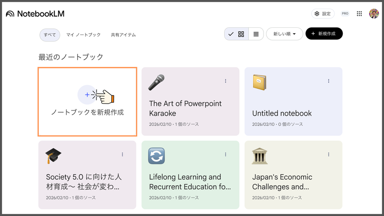
Task: Click date line under Lifelong Learning
Action: 174,198
